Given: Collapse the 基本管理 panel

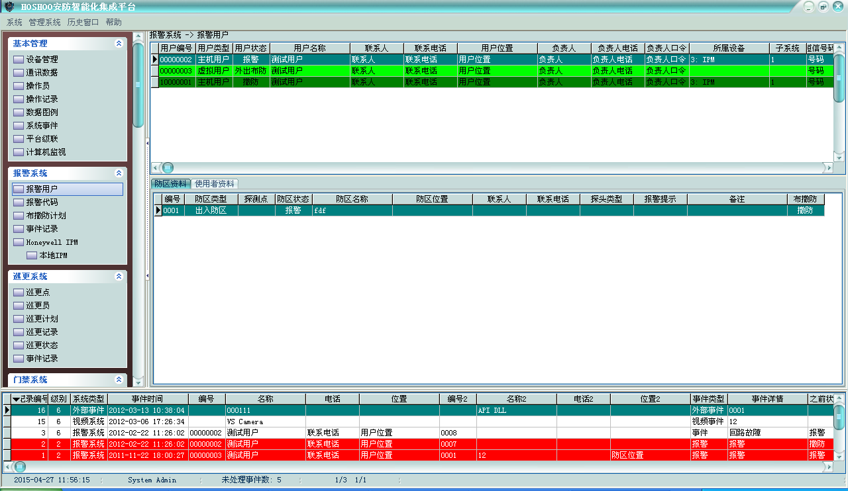Looking at the screenshot, I should 119,44.
